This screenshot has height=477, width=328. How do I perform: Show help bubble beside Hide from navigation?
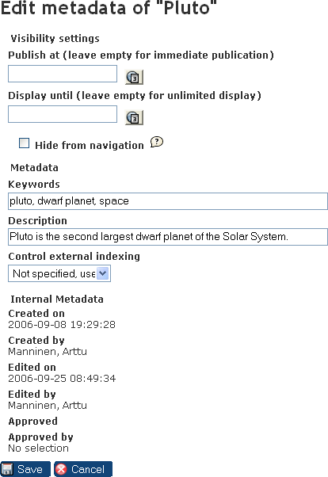click(157, 142)
